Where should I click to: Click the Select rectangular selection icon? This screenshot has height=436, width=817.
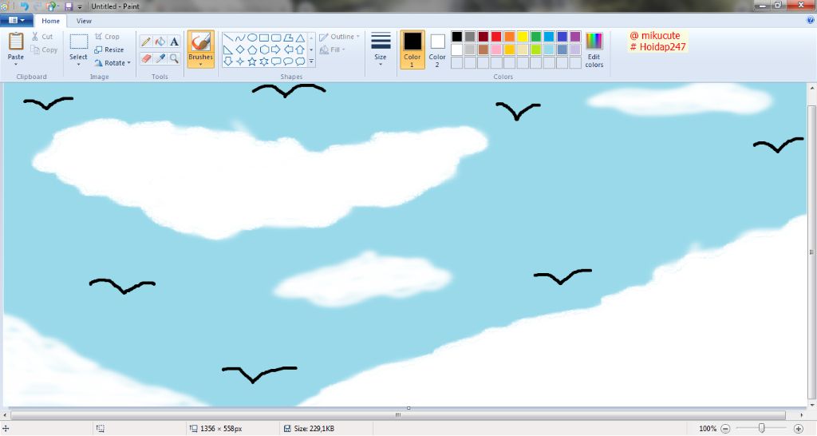coord(79,42)
